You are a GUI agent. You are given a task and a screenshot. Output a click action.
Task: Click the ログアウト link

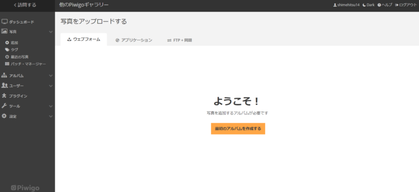click(x=405, y=5)
